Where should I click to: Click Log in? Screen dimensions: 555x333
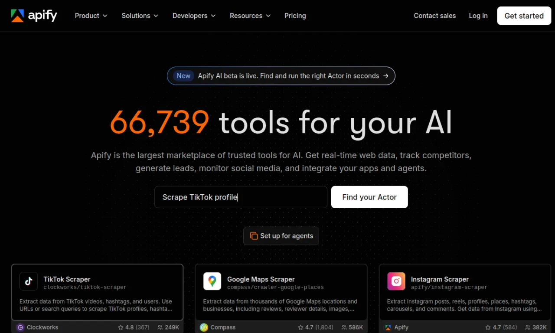tap(478, 16)
